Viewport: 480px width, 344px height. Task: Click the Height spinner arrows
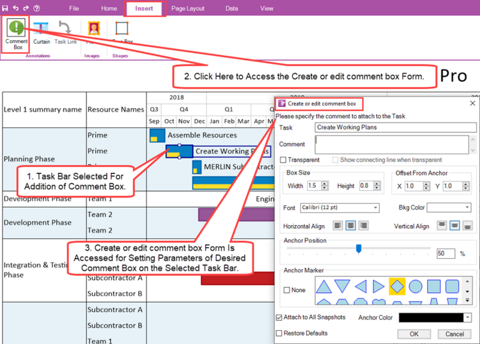click(377, 186)
